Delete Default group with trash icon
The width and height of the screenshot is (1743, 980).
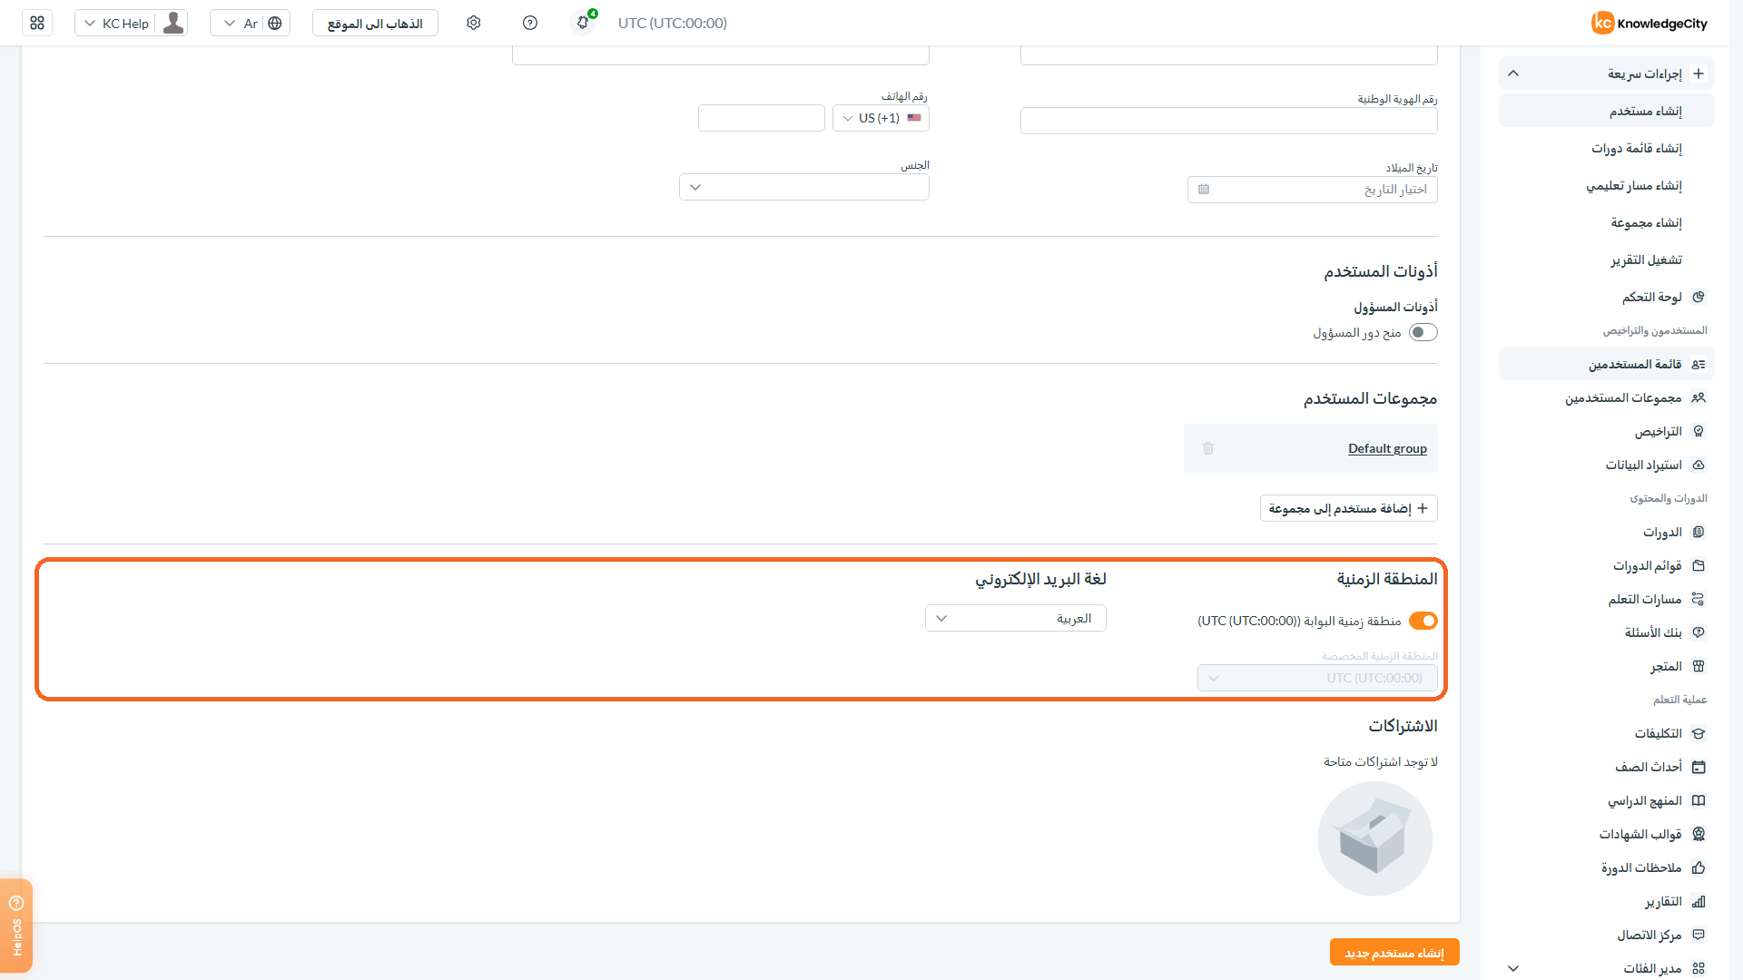1208,448
